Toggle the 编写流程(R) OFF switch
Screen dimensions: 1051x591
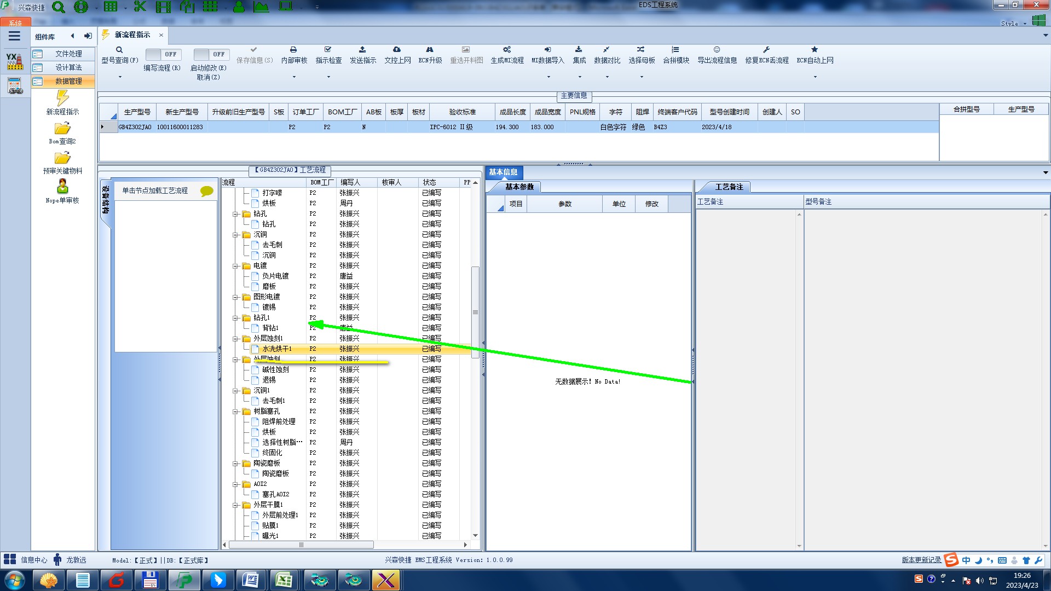pyautogui.click(x=163, y=54)
